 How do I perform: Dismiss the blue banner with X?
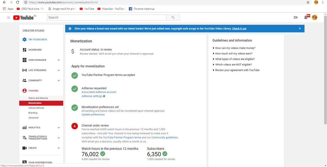pos(300,28)
